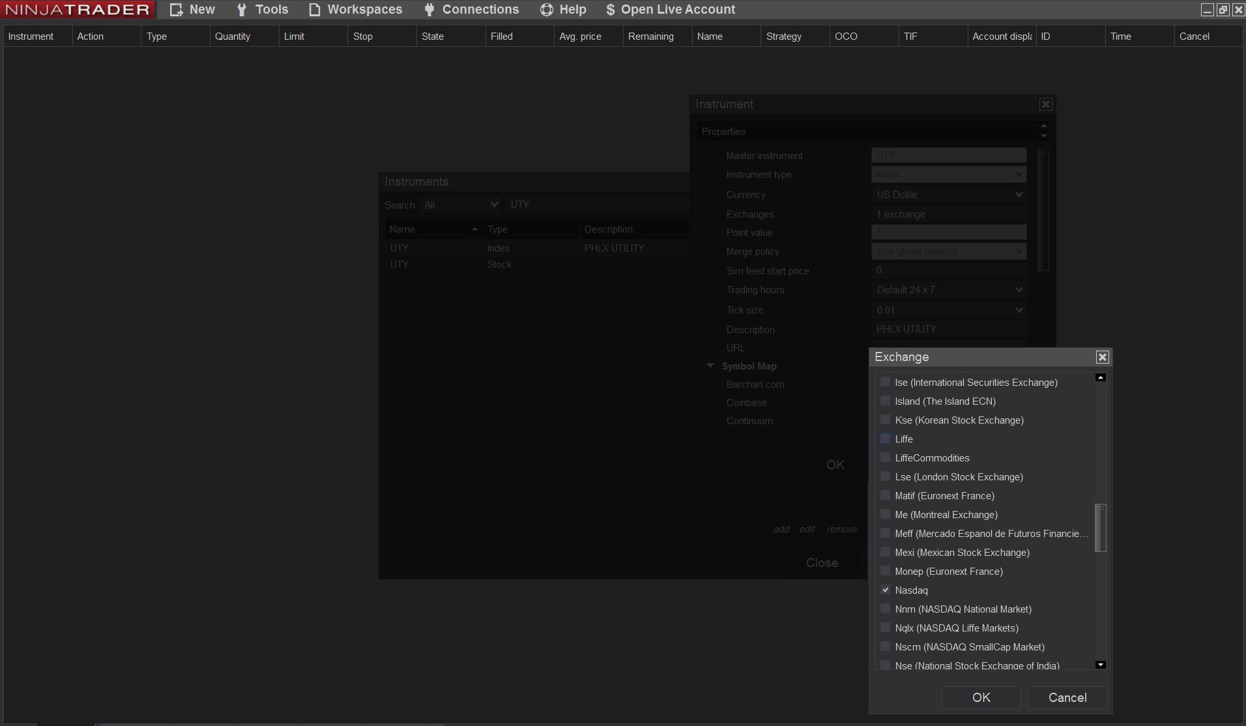Open the Workspaces menu
Viewport: 1246px width, 726px height.
click(364, 10)
